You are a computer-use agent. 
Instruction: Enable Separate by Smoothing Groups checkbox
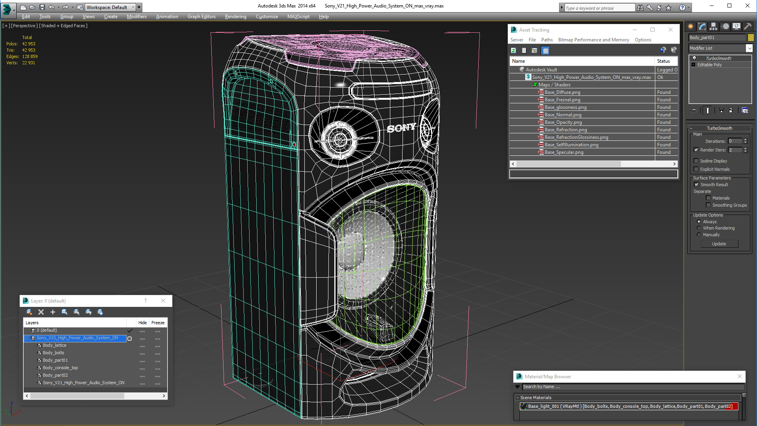click(x=708, y=205)
